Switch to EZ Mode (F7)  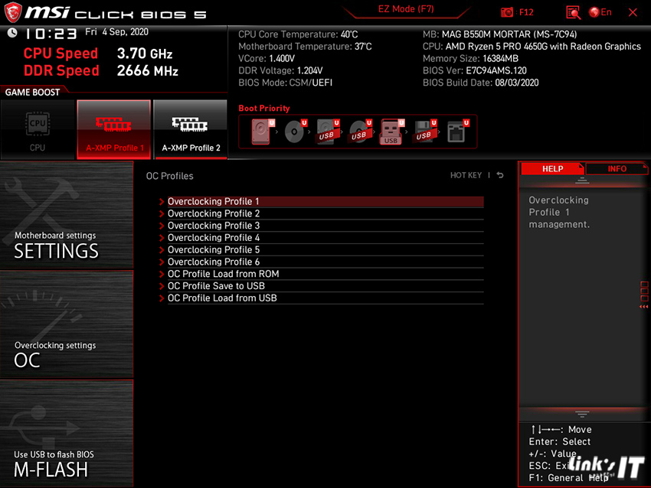point(406,9)
